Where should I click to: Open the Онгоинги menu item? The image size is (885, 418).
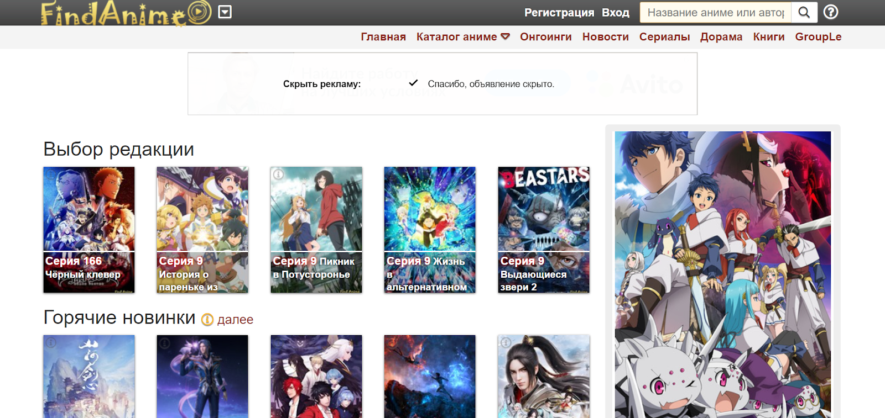click(546, 37)
